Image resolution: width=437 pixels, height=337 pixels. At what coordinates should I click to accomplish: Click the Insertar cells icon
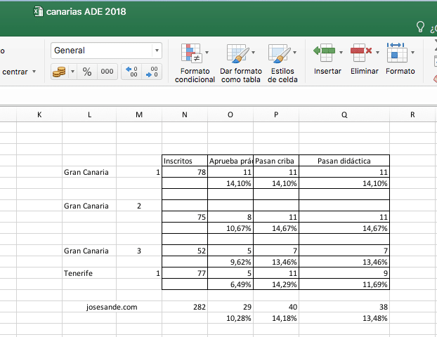pos(324,51)
